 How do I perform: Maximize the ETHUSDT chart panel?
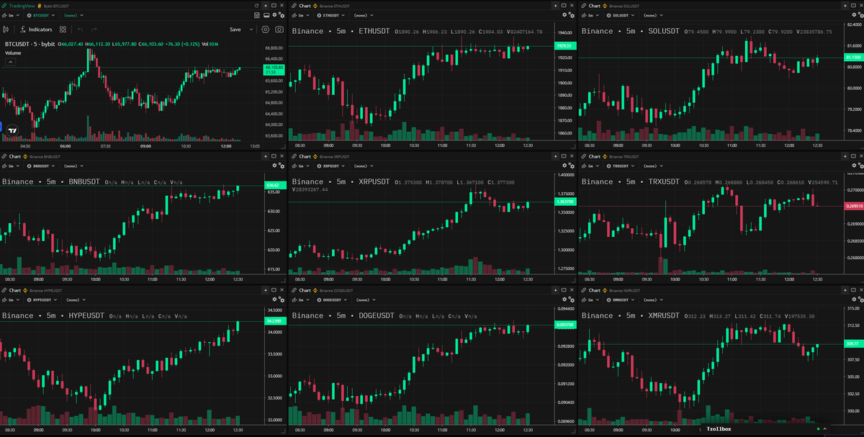click(564, 6)
